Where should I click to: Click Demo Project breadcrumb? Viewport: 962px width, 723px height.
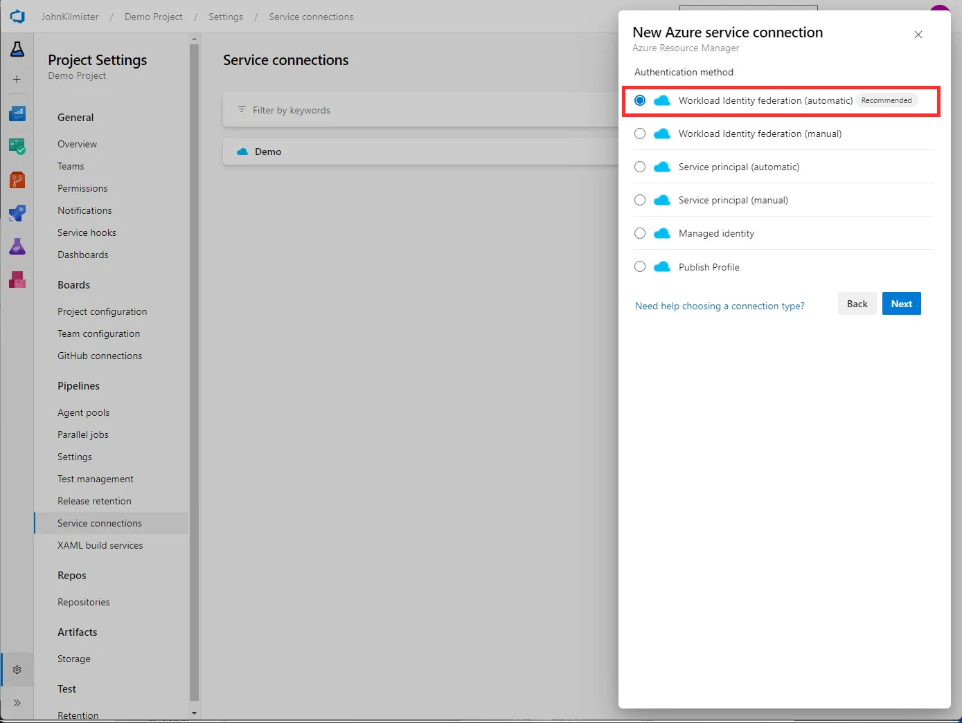tap(154, 17)
